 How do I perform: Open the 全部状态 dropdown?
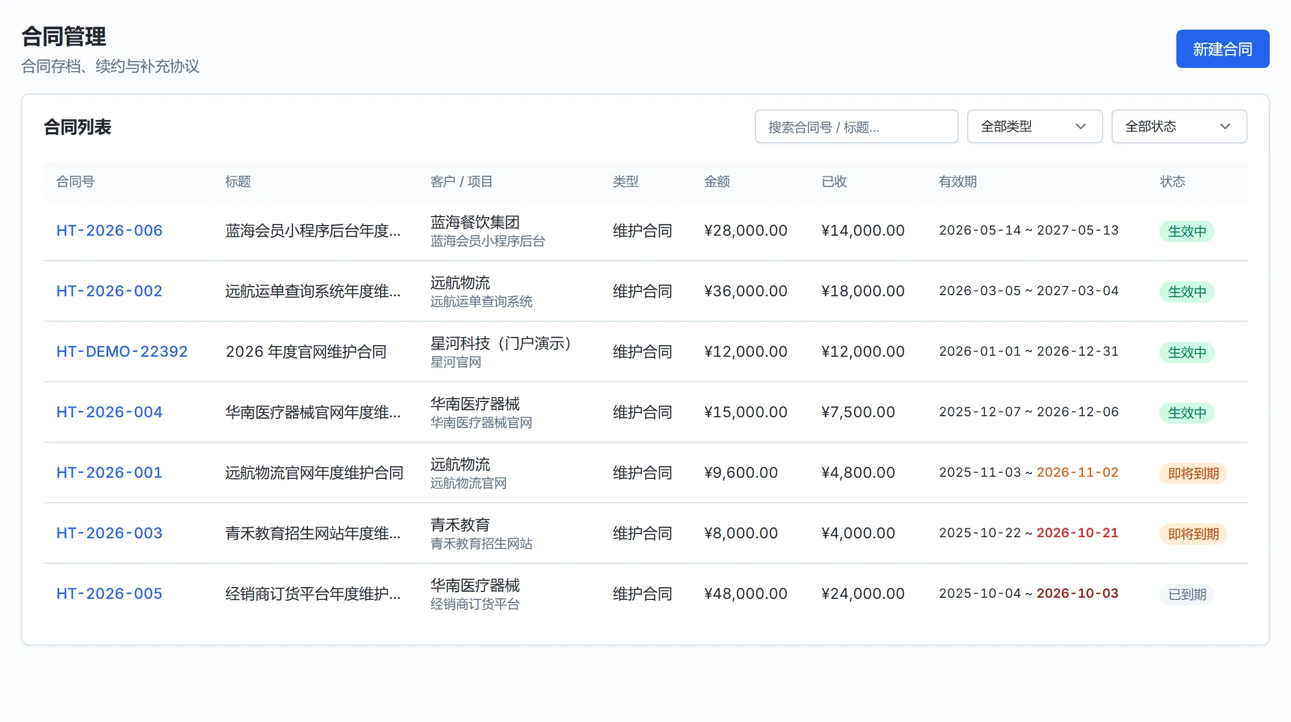coord(1179,127)
